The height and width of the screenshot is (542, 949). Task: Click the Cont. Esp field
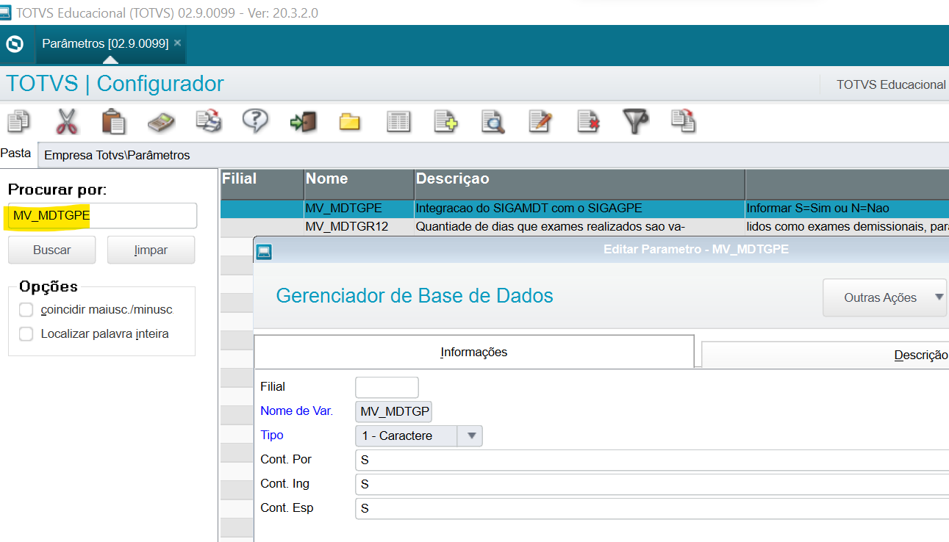[652, 508]
